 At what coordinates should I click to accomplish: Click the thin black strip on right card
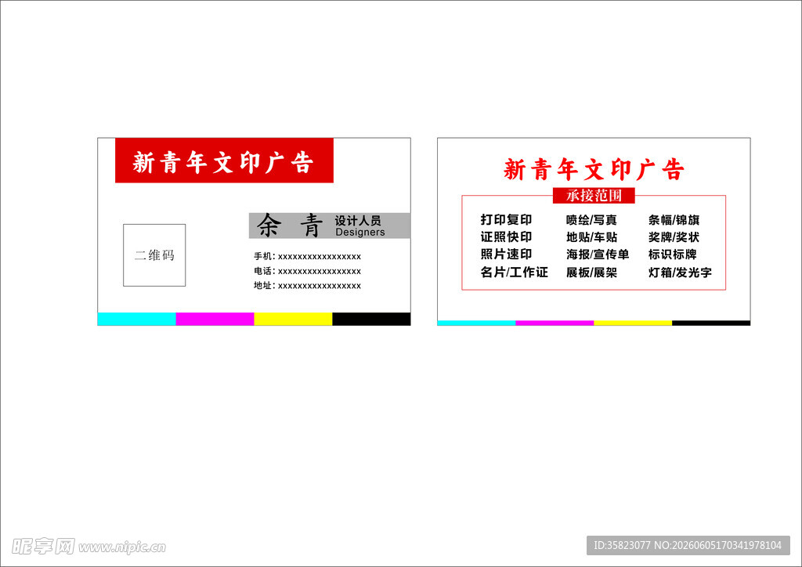(x=711, y=323)
